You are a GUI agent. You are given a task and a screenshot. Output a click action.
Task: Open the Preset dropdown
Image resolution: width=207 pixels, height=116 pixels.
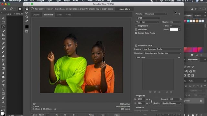[155, 14]
